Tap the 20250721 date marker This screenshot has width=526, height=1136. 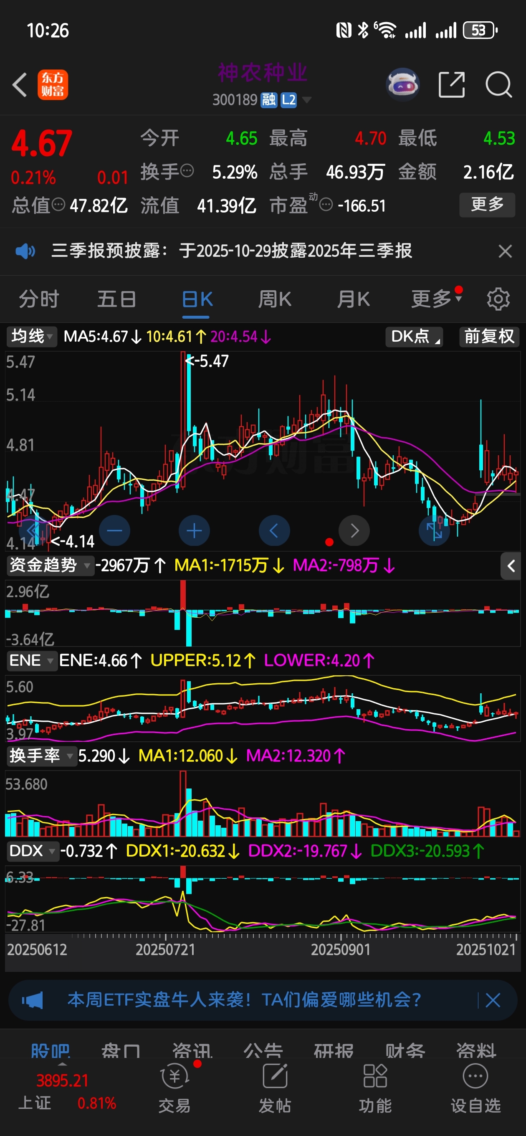point(165,949)
